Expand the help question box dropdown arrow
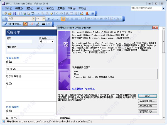The height and width of the screenshot is (125, 167). tap(163, 8)
